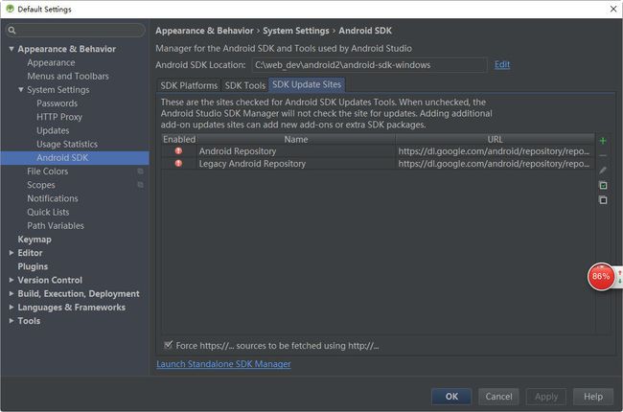Click the minus remove site icon
The height and width of the screenshot is (412, 623).
(603, 155)
